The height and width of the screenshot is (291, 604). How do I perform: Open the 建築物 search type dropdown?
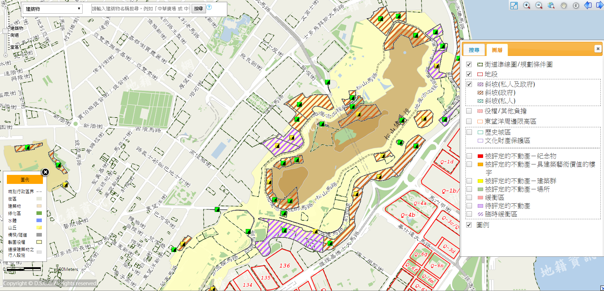click(53, 9)
